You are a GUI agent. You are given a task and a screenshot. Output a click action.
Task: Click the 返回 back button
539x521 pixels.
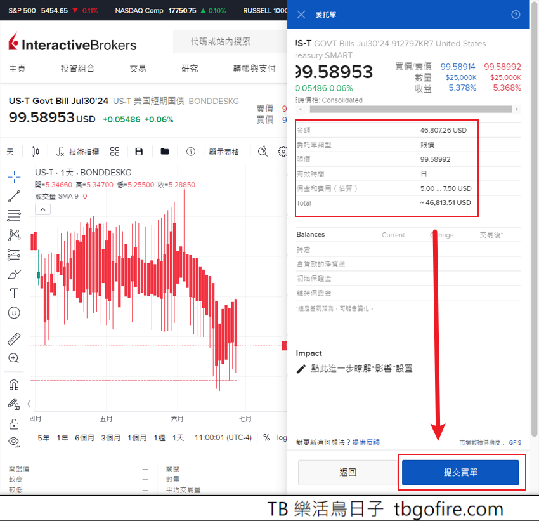coord(348,473)
